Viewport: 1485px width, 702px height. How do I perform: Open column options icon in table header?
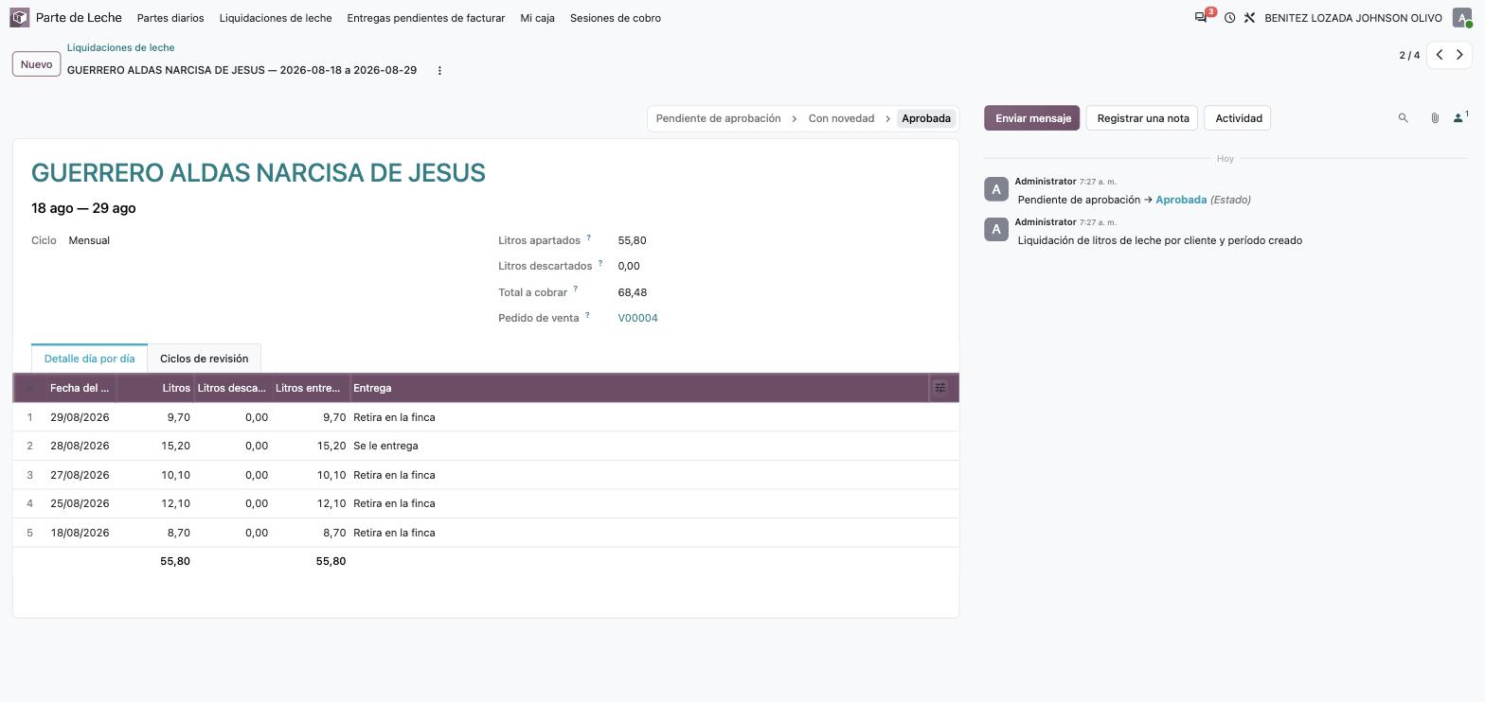click(940, 388)
